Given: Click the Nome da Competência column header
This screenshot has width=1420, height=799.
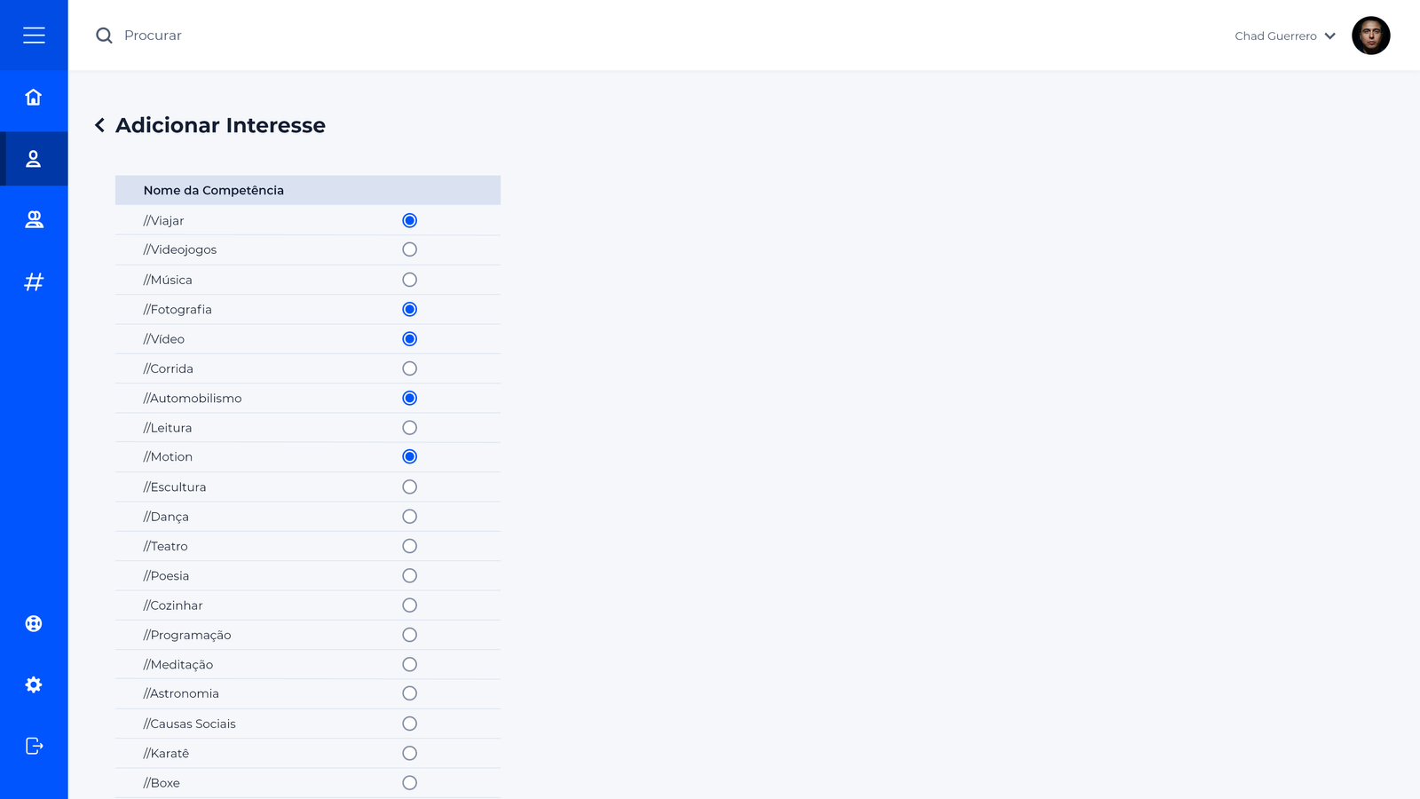Looking at the screenshot, I should (214, 190).
